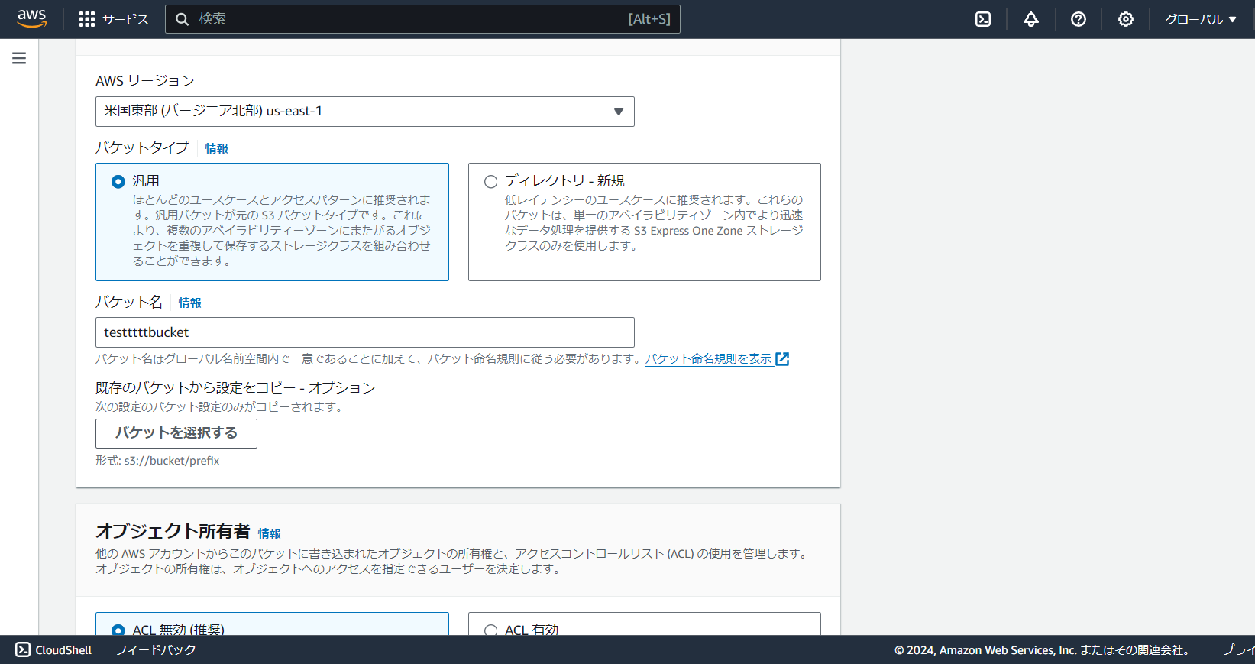Screen dimensions: 1255x664
Task: Open 情報 link beside オブジェクト所有者
Action: 270,533
